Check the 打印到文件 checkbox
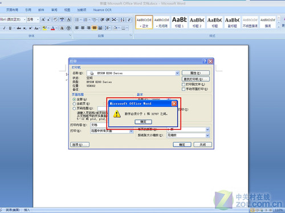 tap(184, 84)
